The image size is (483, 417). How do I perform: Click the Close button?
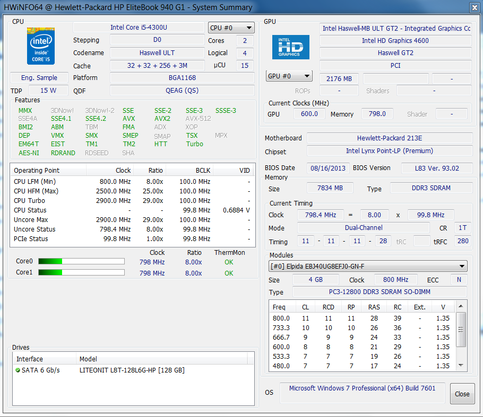462,394
